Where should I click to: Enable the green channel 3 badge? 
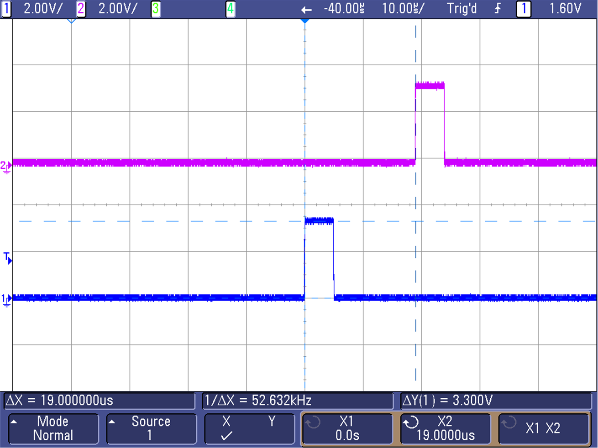(x=156, y=9)
